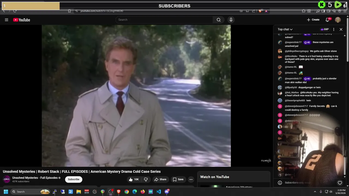
Task: Close the live chat panel
Action: coord(341,29)
